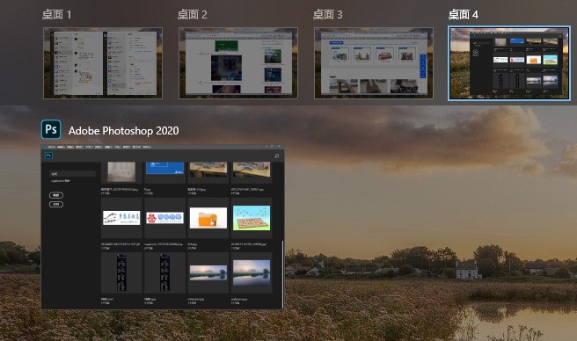This screenshot has height=341, width=577.
Task: Open the white banner with calligraphy logo thumbnail
Action: (121, 218)
